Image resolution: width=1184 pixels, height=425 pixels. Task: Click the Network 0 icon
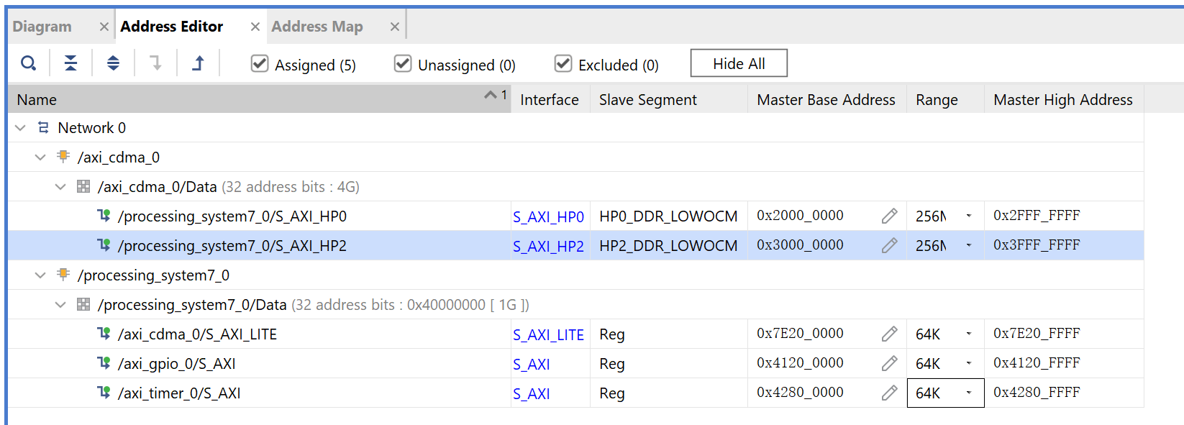click(43, 127)
